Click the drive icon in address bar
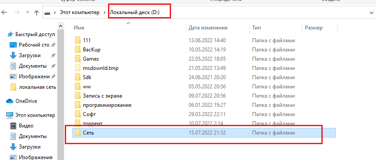376x160 pixels. click(48, 13)
